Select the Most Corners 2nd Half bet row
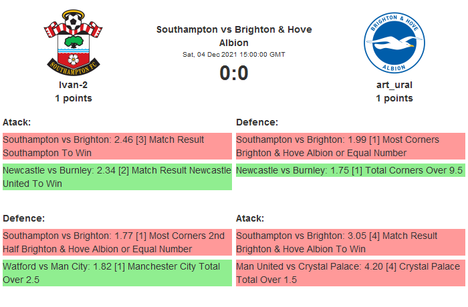 click(117, 242)
